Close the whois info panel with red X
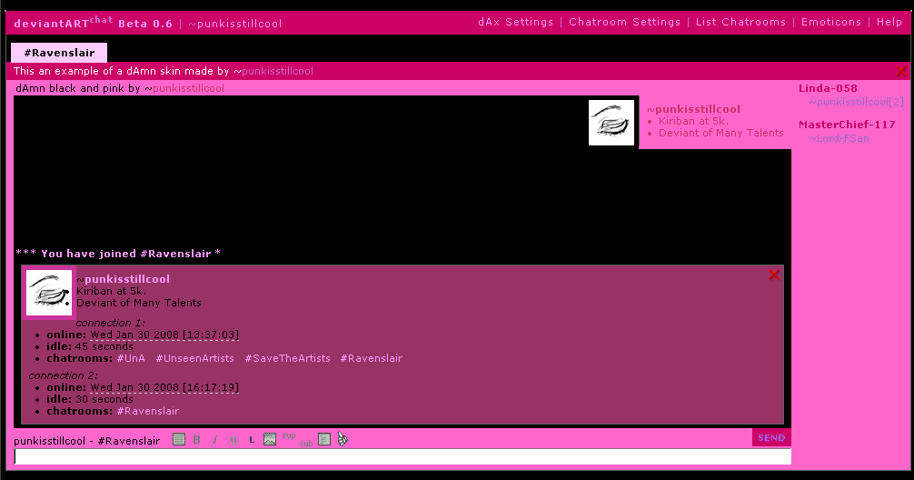914x480 pixels. tap(774, 275)
